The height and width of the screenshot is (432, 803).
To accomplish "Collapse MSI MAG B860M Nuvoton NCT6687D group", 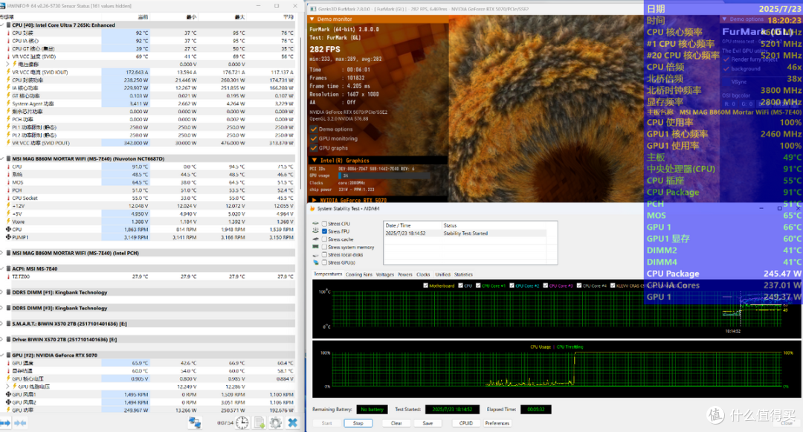I will pos(2,158).
